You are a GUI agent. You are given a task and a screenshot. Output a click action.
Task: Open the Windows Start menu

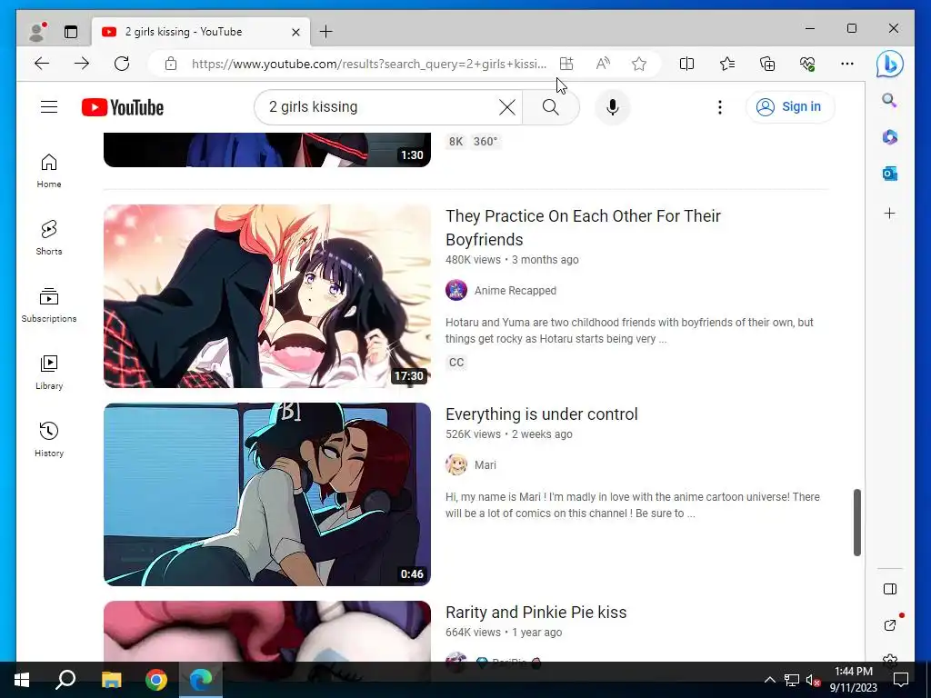[x=22, y=680]
